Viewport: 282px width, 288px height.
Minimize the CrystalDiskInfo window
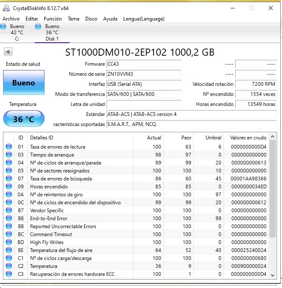pyautogui.click(x=233, y=8)
